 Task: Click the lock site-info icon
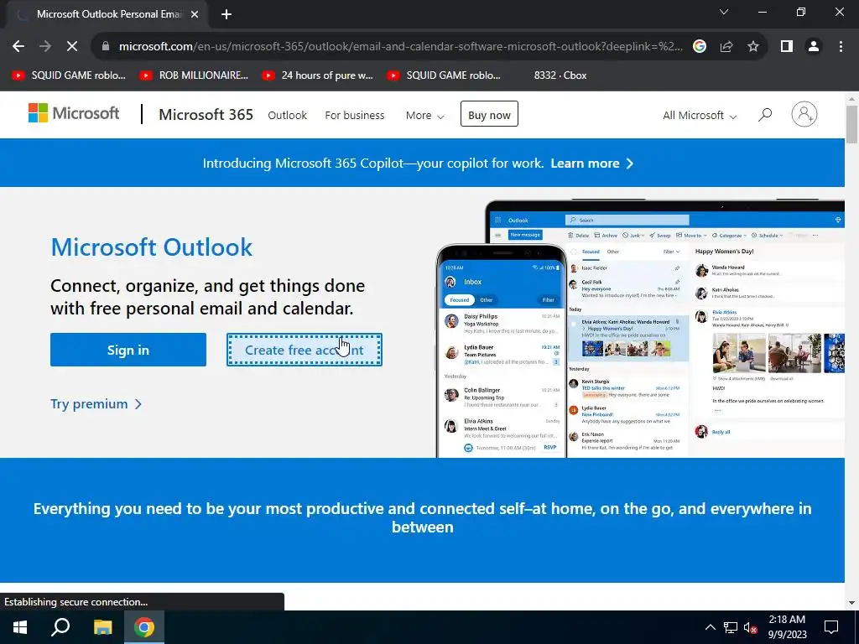(106, 47)
